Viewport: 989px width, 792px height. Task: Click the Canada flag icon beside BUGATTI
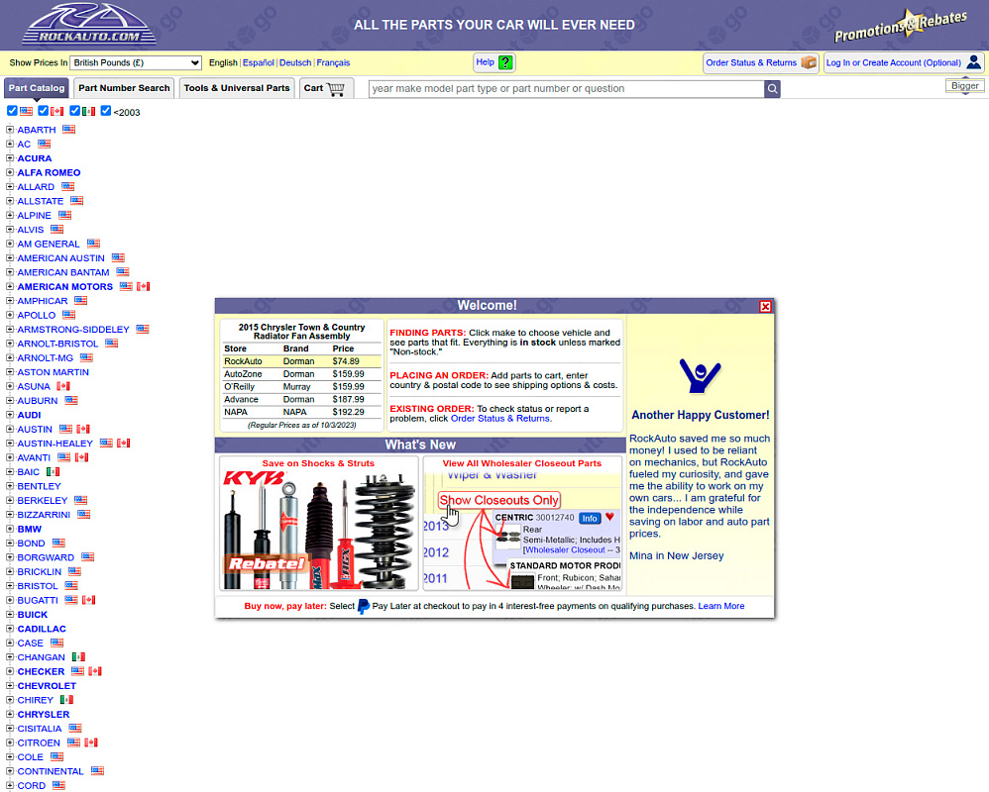[x=88, y=600]
